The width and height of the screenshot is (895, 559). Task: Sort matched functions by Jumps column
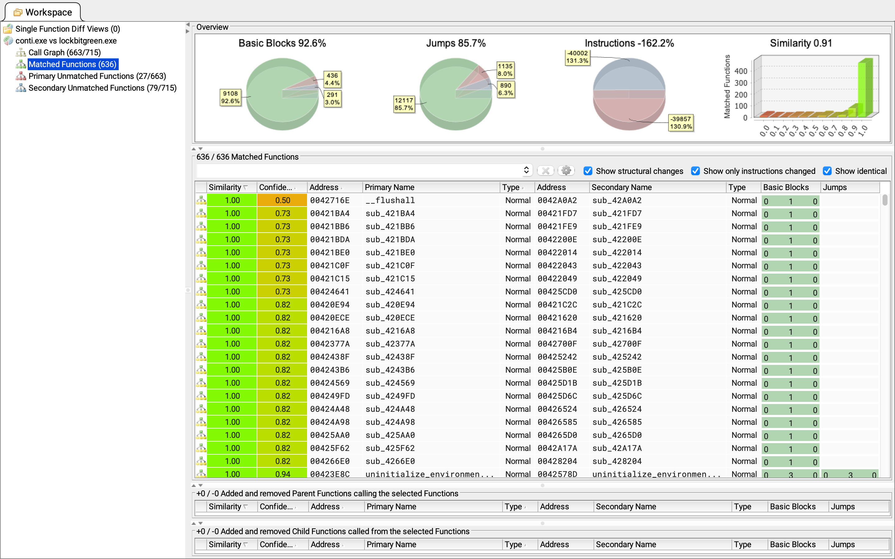coord(850,187)
